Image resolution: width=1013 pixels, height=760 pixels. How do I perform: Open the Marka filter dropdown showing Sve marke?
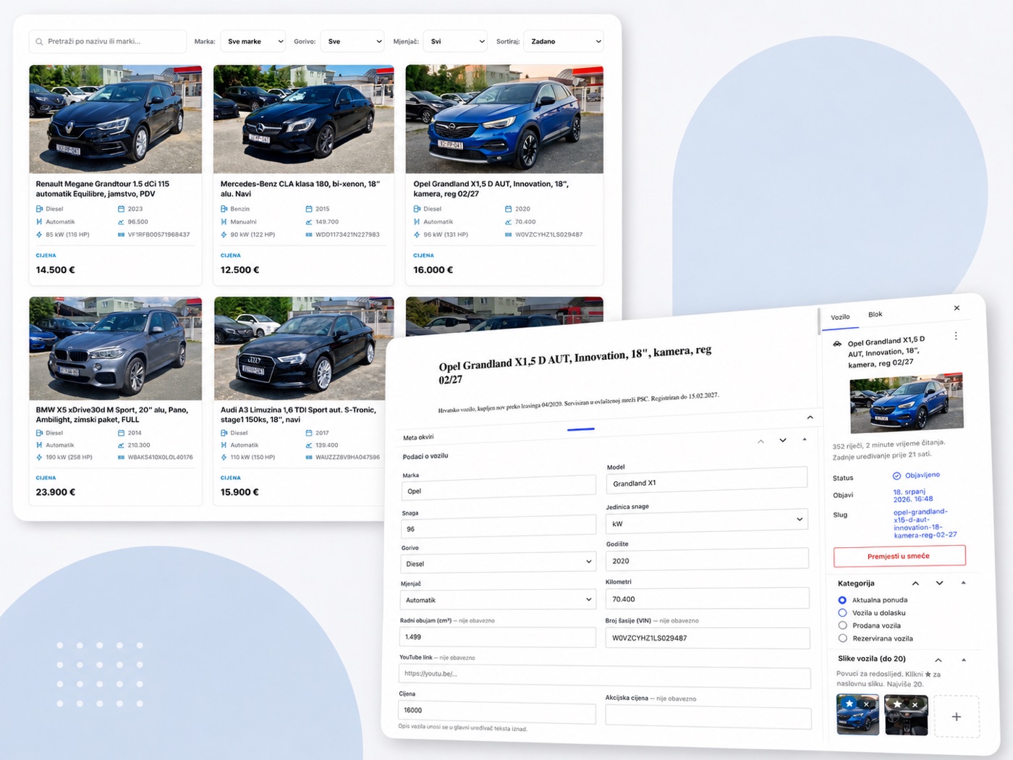(253, 42)
